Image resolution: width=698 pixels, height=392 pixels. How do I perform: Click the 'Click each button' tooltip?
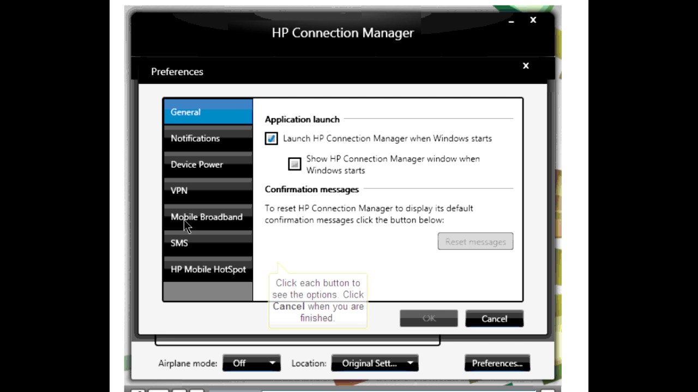[x=318, y=301]
